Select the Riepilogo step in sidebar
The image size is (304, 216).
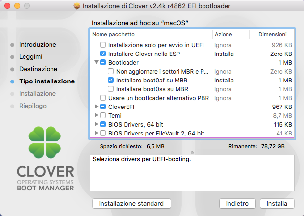(x=33, y=106)
